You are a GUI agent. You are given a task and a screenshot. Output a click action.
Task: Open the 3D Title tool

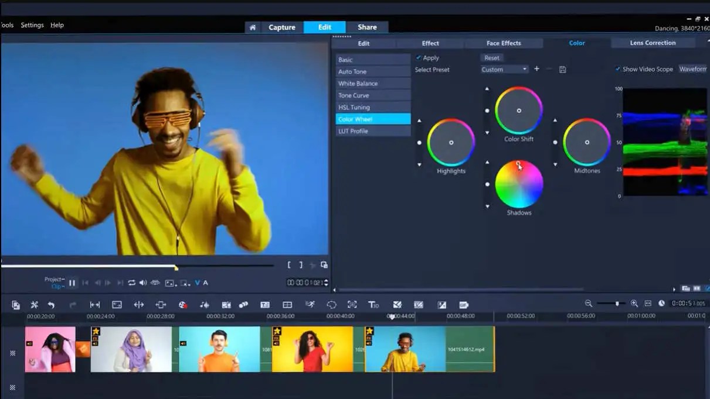point(373,304)
